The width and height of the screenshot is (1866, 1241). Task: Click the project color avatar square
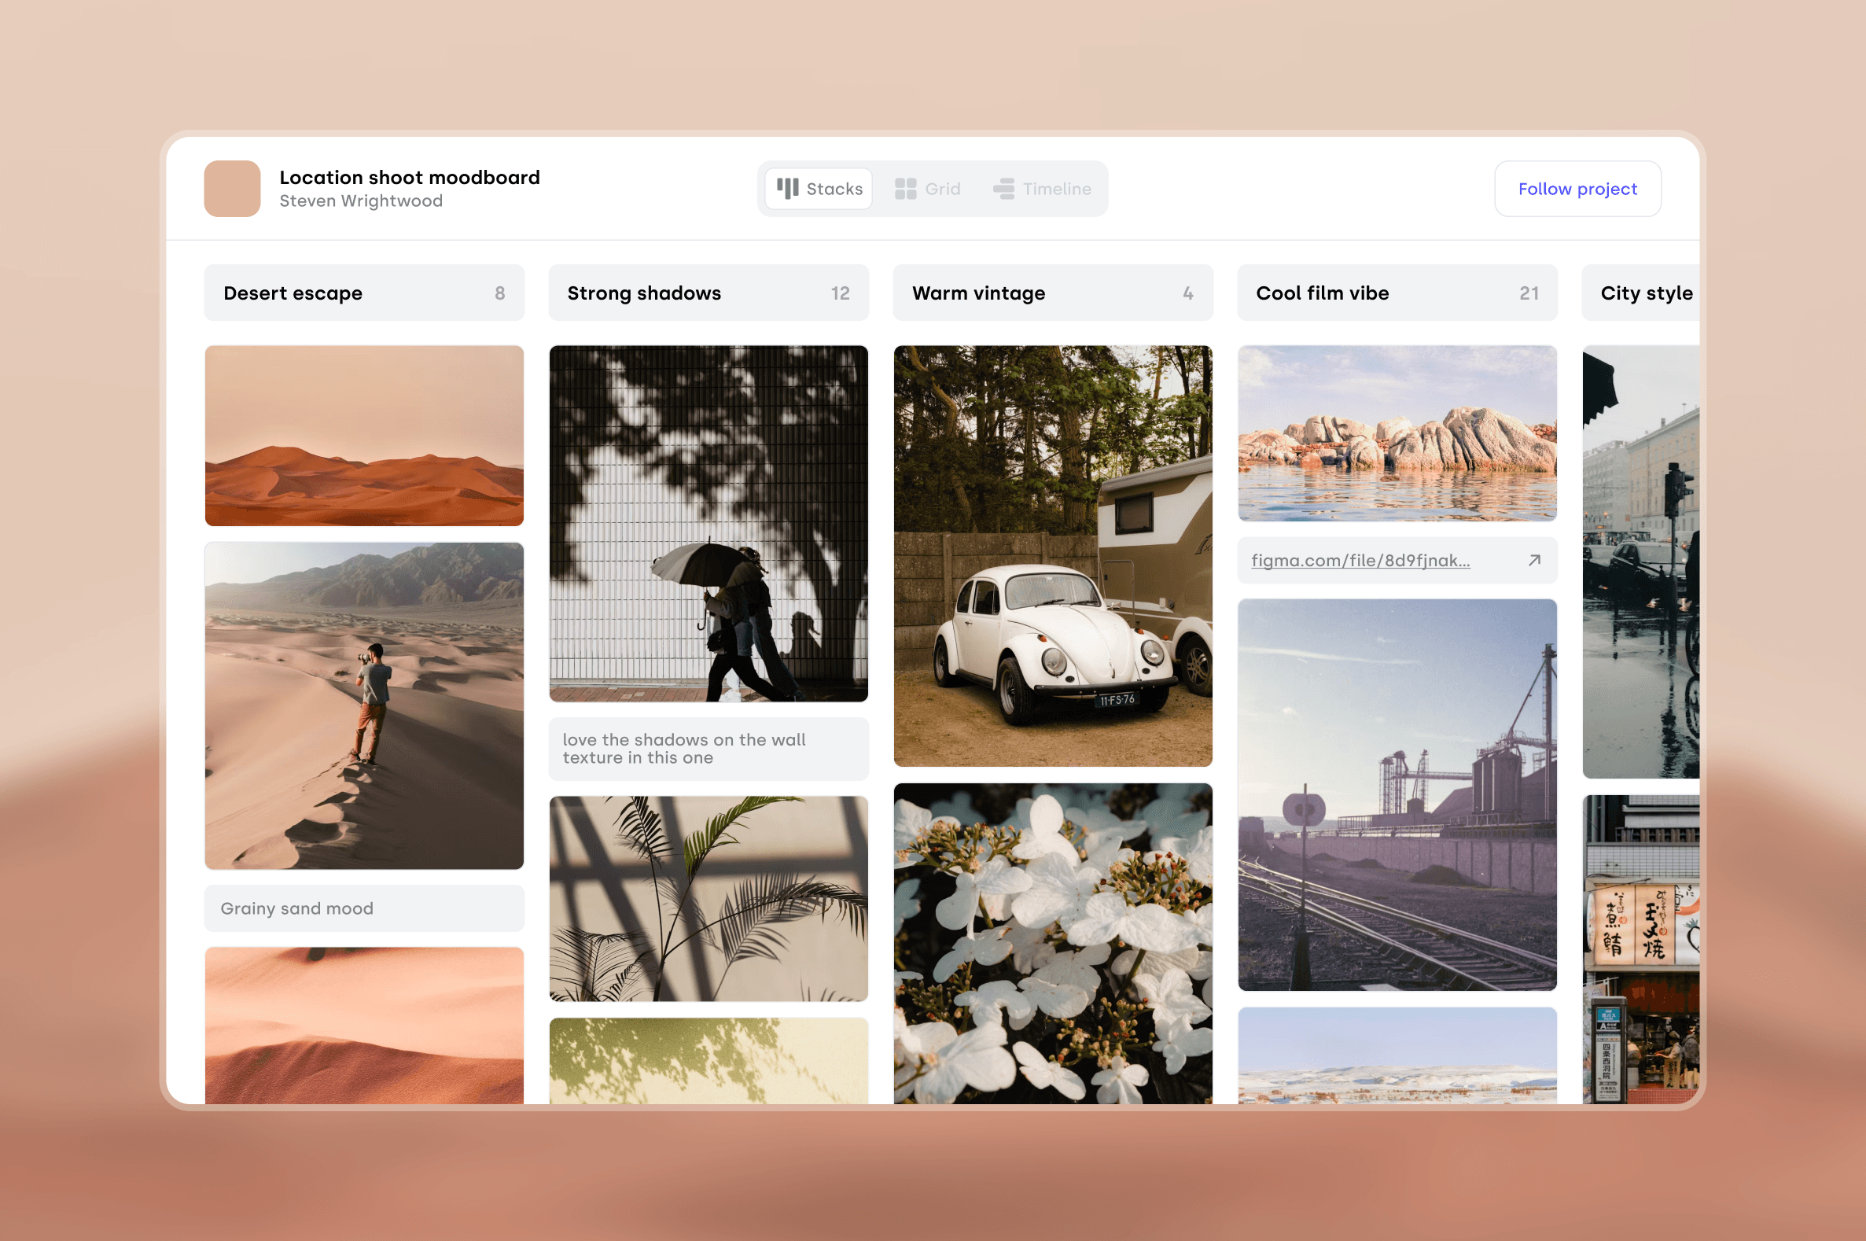coord(232,189)
